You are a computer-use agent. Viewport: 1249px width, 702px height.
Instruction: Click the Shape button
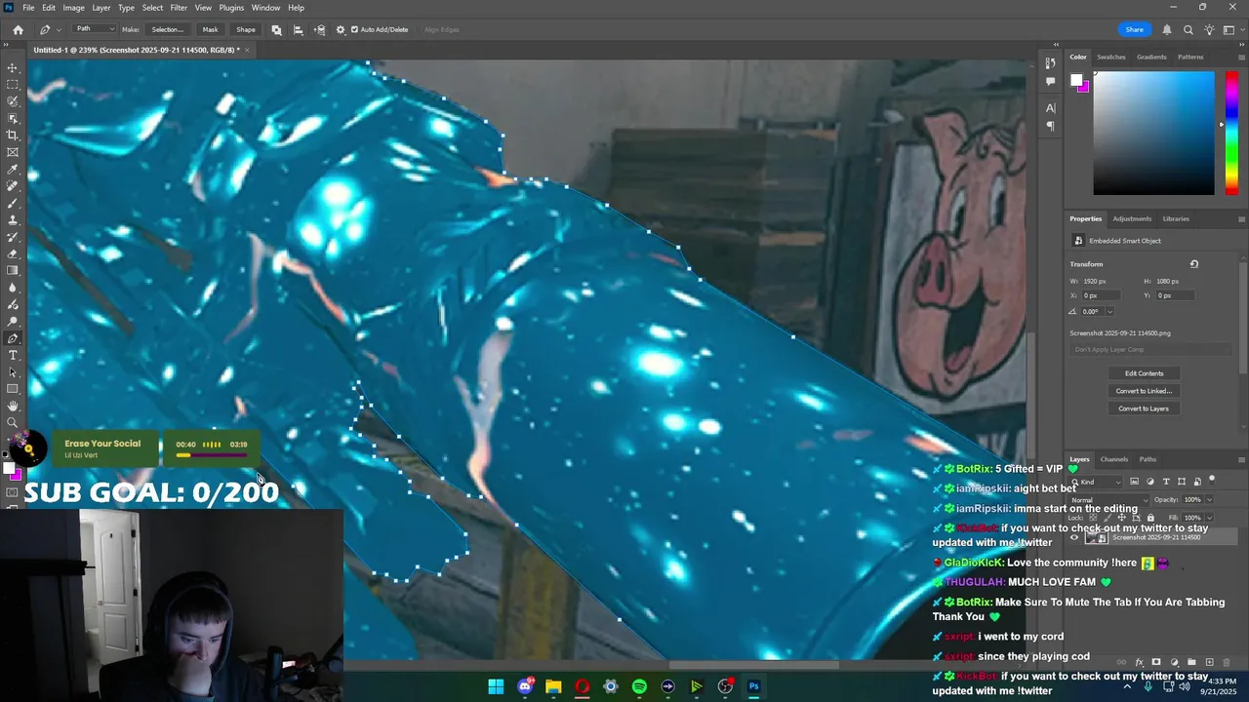coord(246,29)
